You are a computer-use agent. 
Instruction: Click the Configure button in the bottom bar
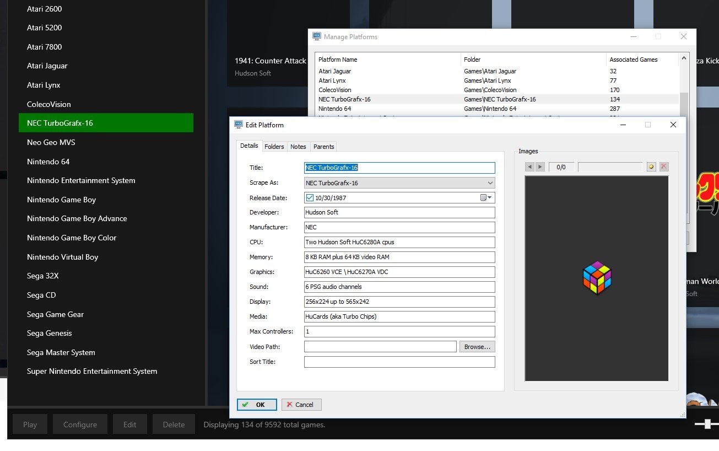[x=80, y=425]
